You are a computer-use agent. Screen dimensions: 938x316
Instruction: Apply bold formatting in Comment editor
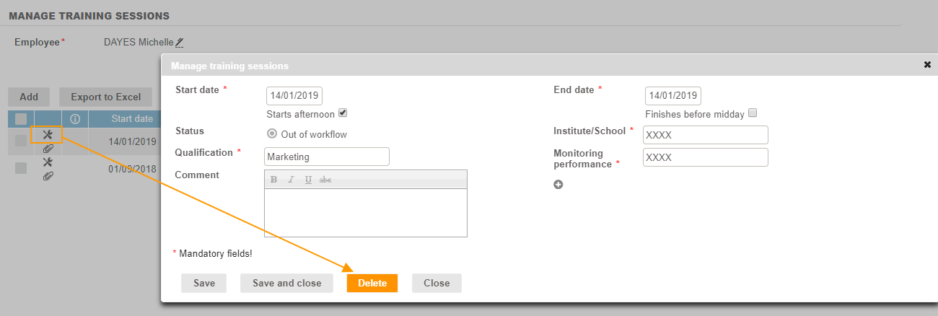tap(273, 180)
